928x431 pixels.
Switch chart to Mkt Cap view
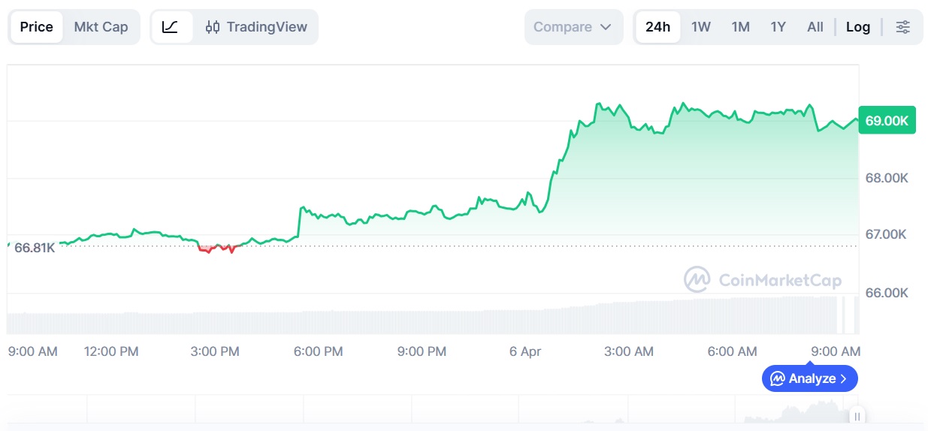(101, 27)
